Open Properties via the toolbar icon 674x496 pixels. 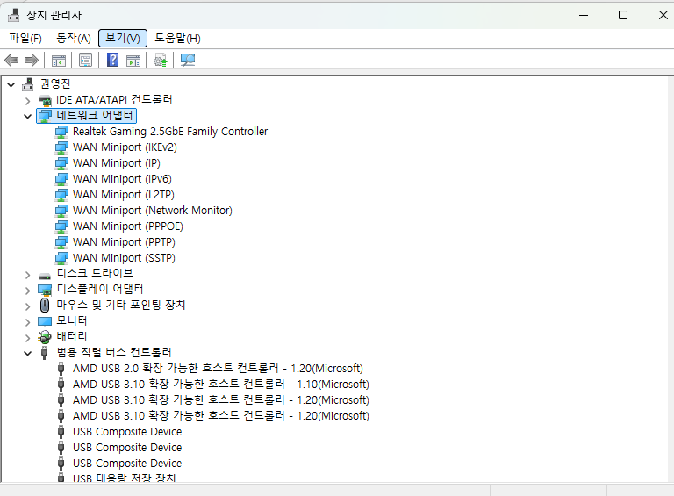click(85, 60)
